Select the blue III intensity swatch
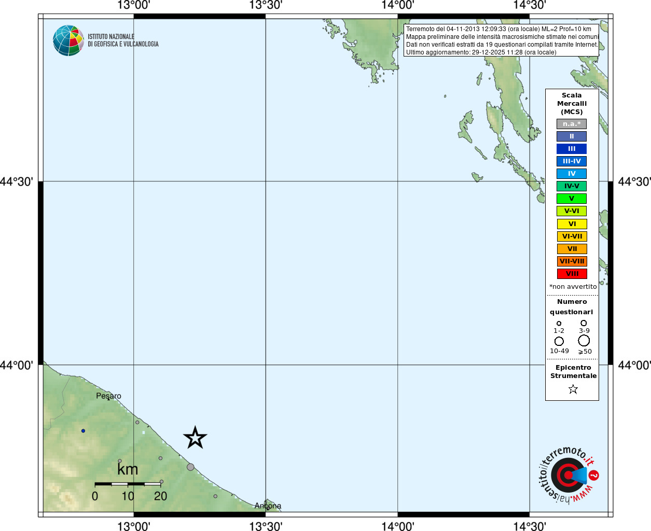Image resolution: width=651 pixels, height=531 pixels. pyautogui.click(x=572, y=149)
